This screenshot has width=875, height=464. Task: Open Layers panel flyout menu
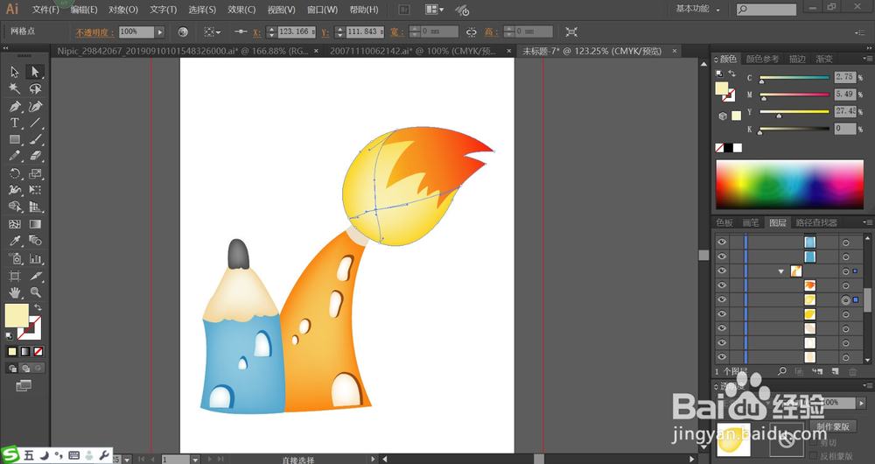[868, 222]
